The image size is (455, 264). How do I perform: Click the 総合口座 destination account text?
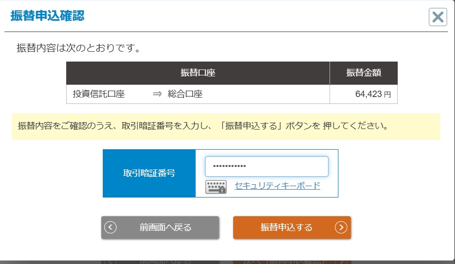click(x=185, y=94)
